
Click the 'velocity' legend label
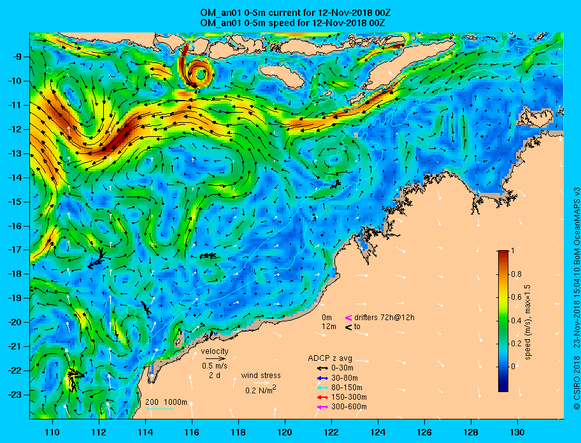(215, 351)
